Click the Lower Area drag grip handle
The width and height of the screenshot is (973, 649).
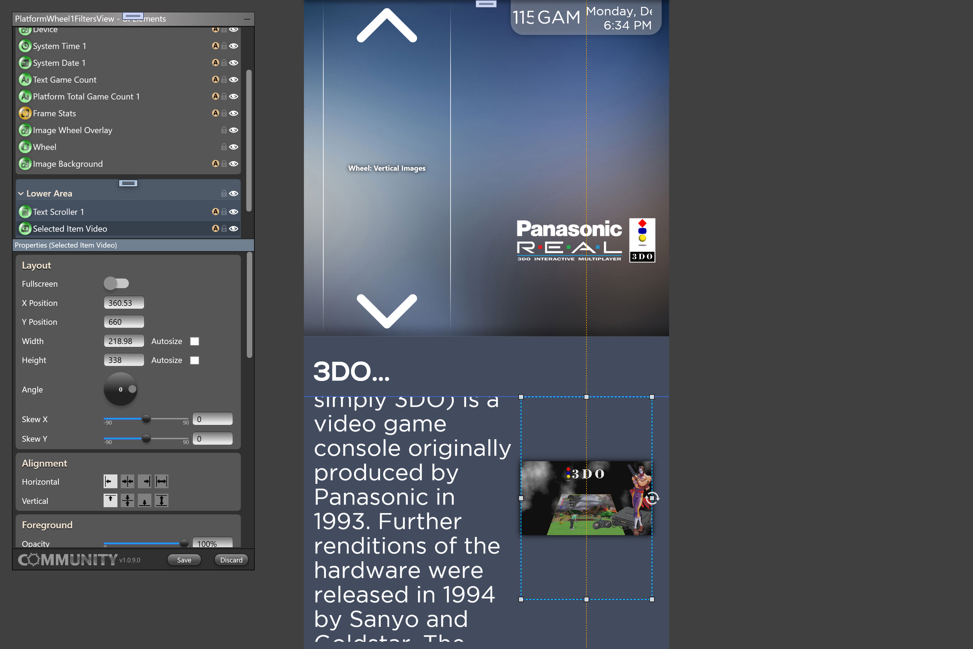(x=128, y=183)
